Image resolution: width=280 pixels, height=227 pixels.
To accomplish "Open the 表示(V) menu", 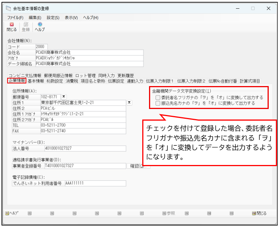I will (71, 18).
